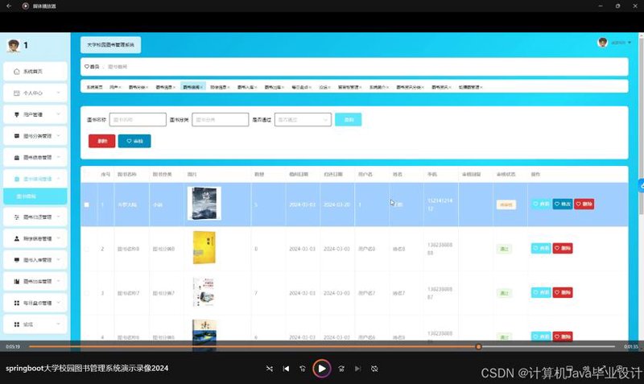Click the 查询 search button
The image size is (644, 384).
coord(349,119)
